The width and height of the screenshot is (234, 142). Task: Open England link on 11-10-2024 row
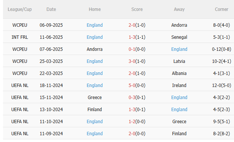point(95,121)
